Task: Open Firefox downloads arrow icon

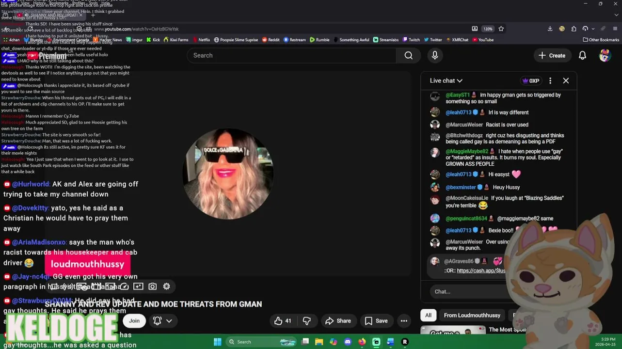Action: [x=550, y=29]
